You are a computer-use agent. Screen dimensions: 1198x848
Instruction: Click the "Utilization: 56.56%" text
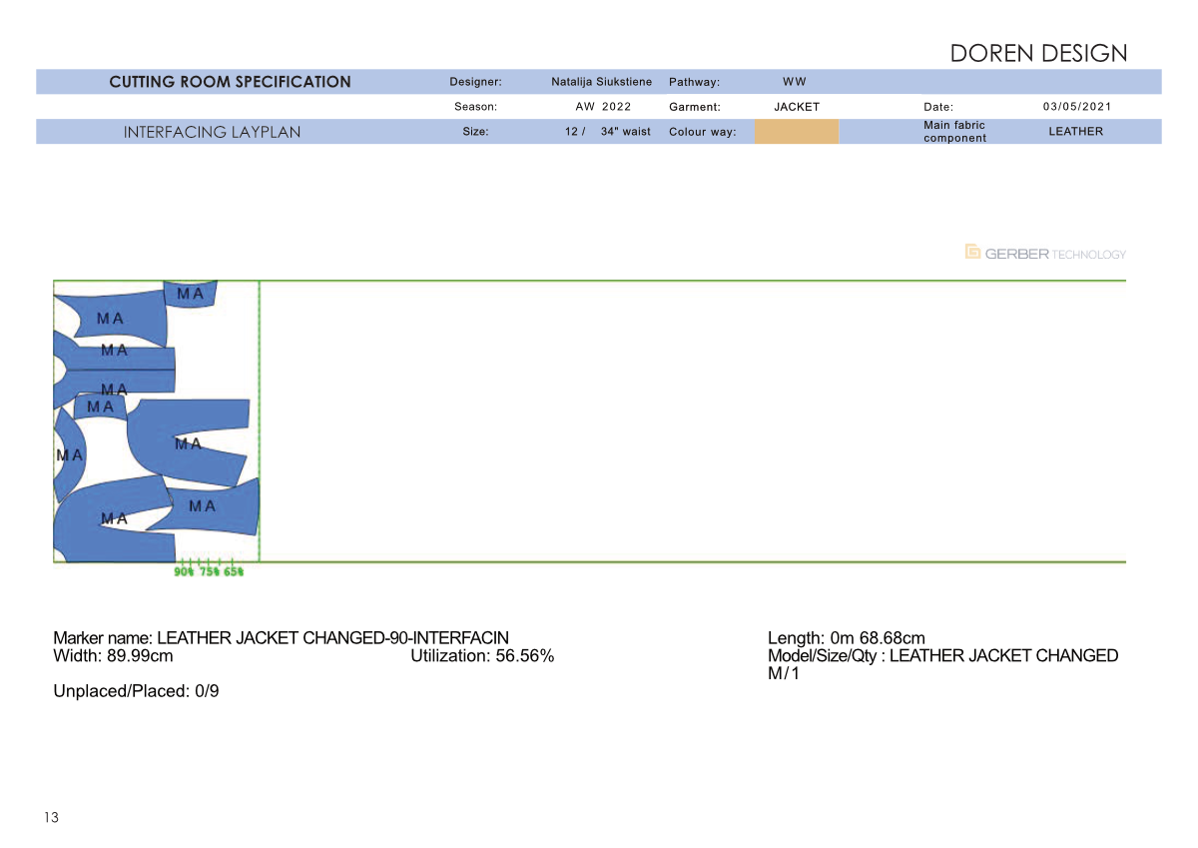pos(482,656)
